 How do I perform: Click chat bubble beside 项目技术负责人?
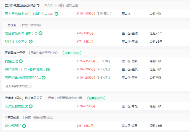point(31,42)
